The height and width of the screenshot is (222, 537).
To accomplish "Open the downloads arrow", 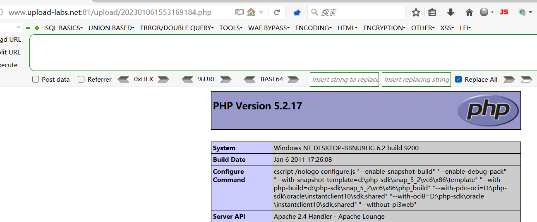I will tap(451, 12).
